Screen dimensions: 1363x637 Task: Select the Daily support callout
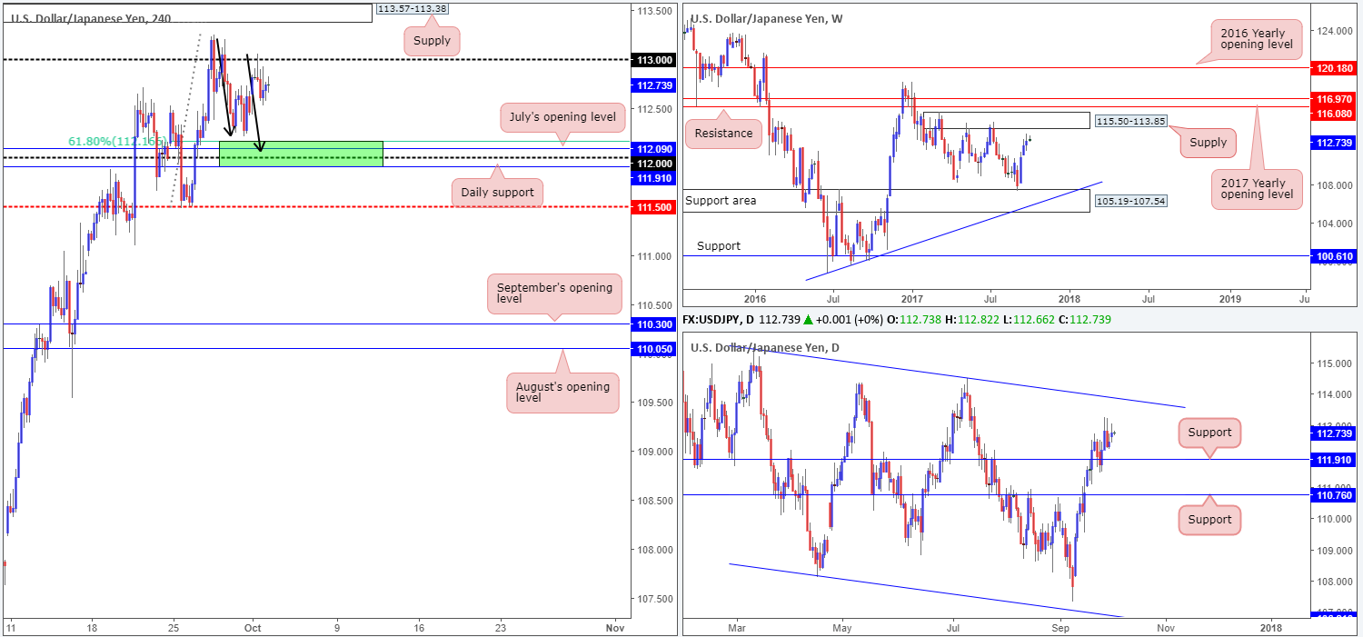pos(496,192)
